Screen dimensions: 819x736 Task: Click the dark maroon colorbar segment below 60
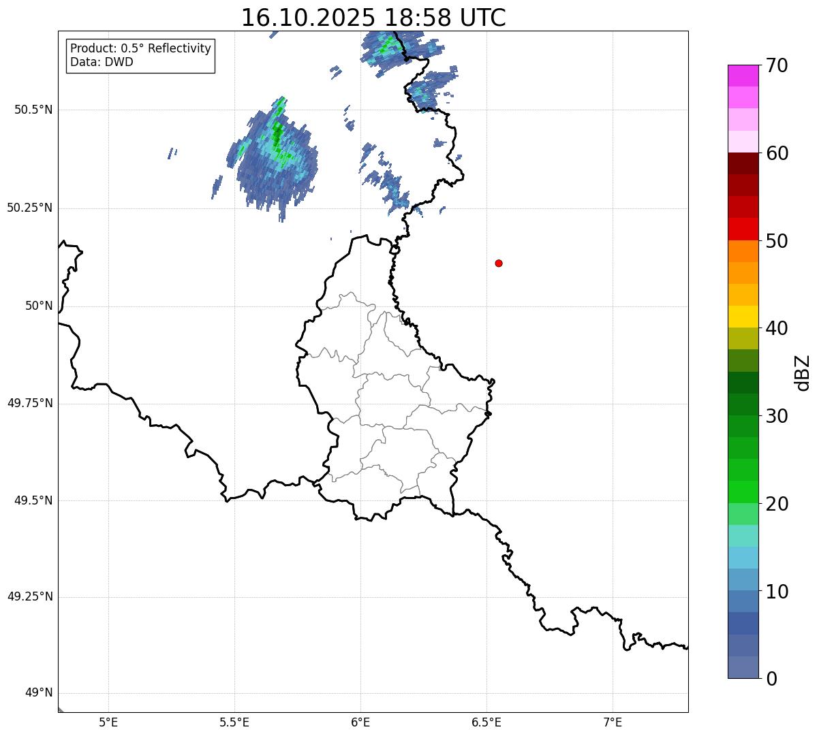pyautogui.click(x=743, y=163)
